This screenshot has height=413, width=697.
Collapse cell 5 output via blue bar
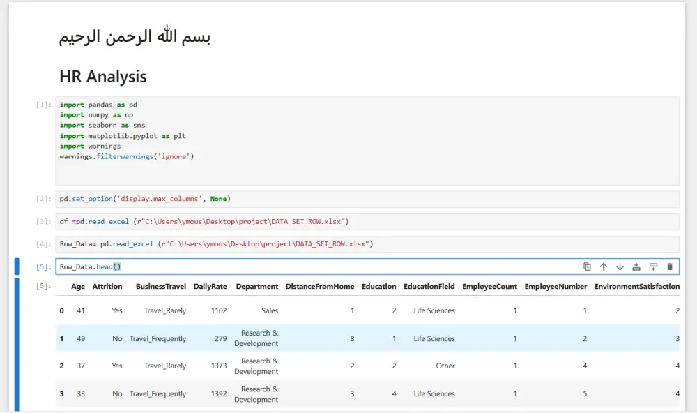pos(17,344)
